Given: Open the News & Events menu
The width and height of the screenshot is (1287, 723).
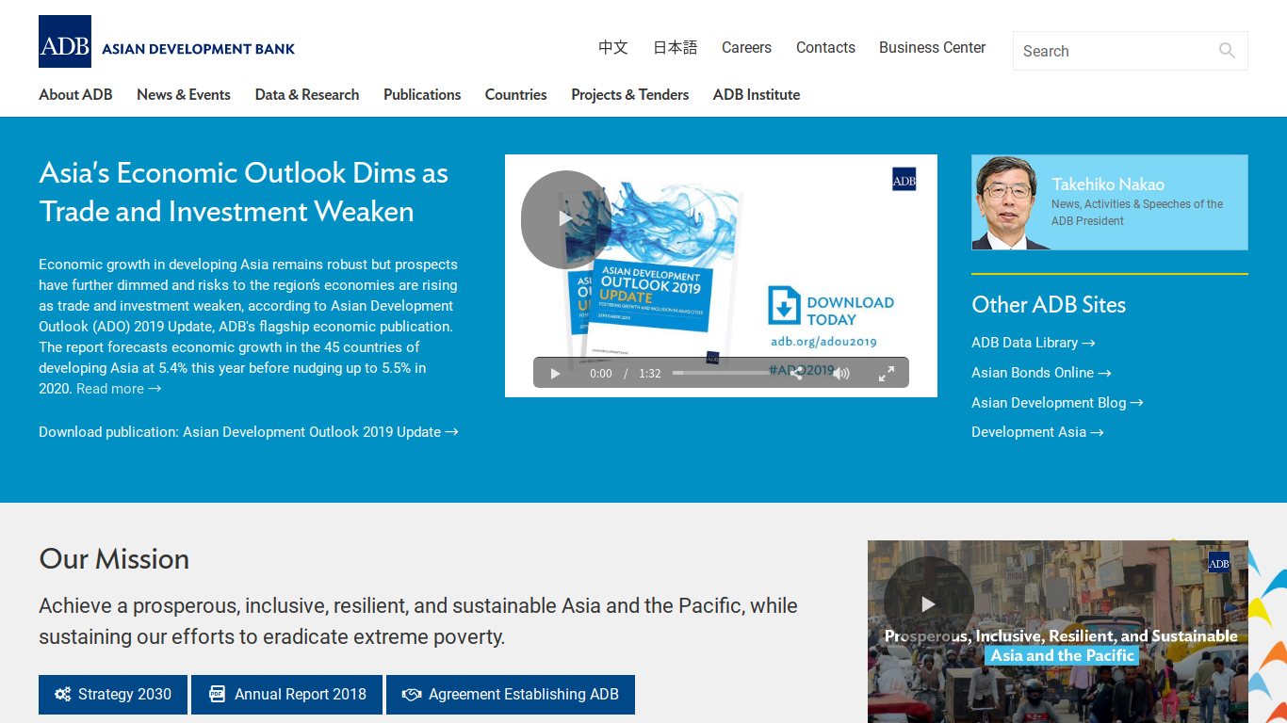Looking at the screenshot, I should point(184,94).
